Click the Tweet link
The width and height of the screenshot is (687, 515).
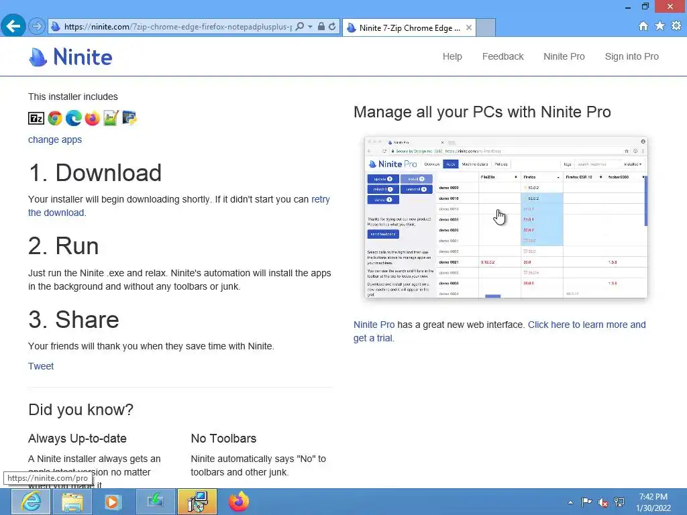tap(41, 366)
